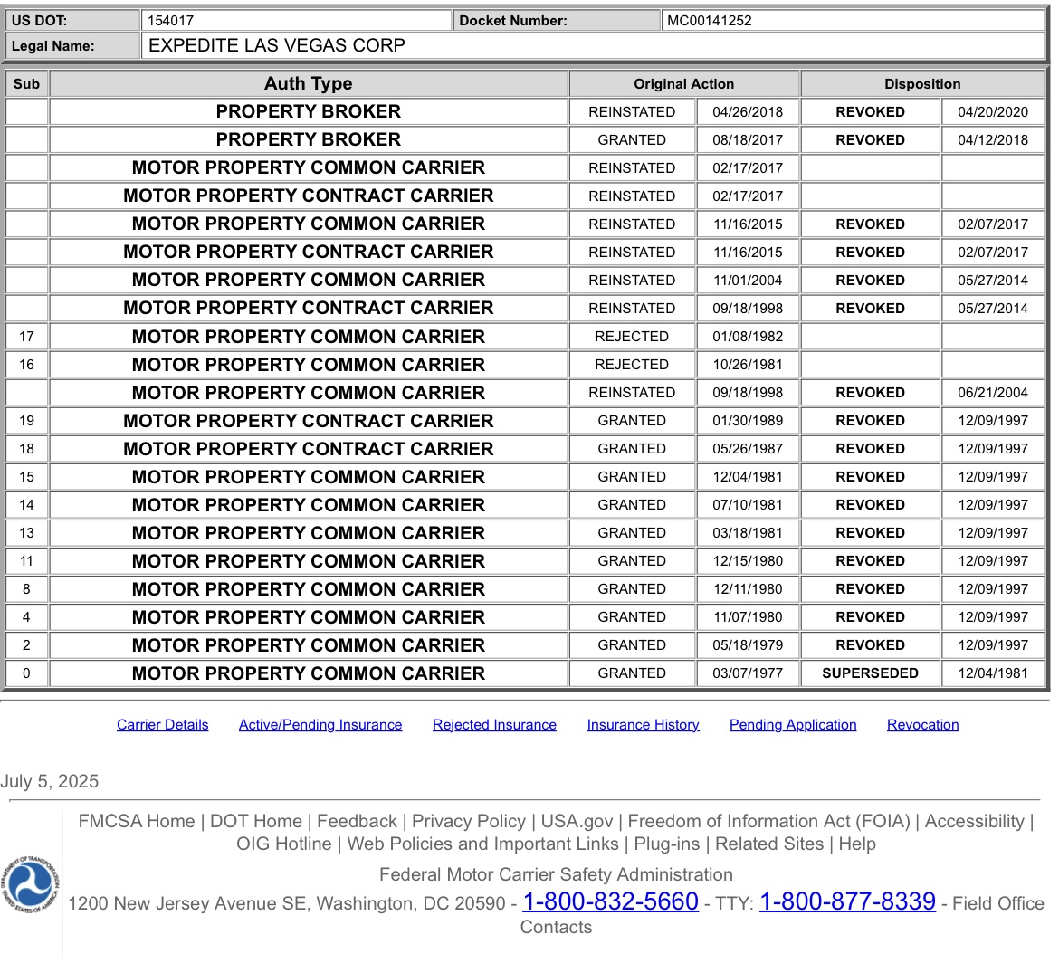The image size is (1059, 973).
Task: Open the Pending Application link
Action: tap(793, 725)
